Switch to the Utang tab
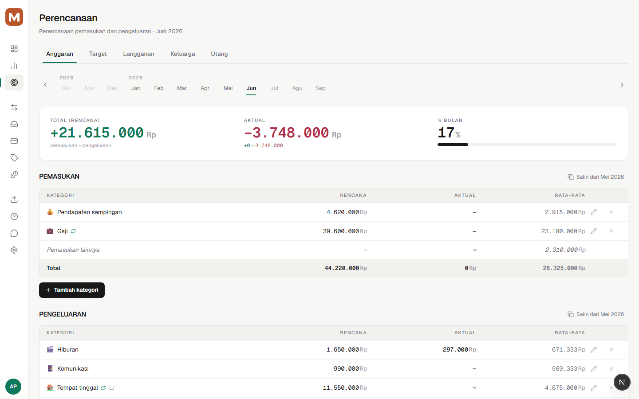The width and height of the screenshot is (639, 399). point(219,54)
